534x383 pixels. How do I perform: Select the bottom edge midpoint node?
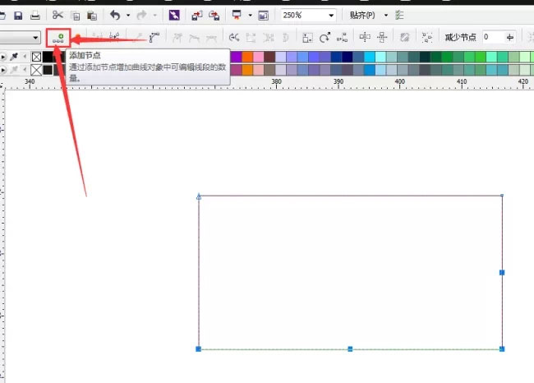pyautogui.click(x=350, y=349)
